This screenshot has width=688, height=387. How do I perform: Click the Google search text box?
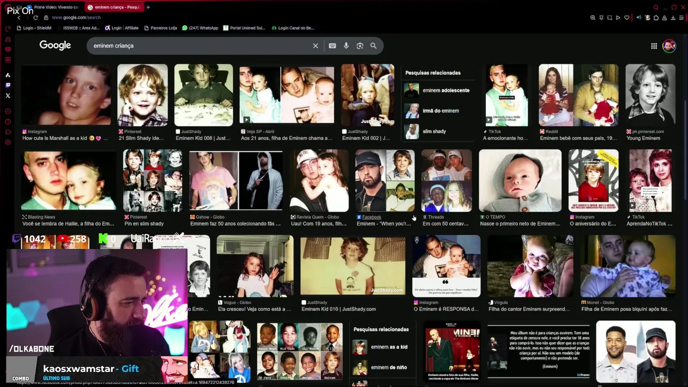tap(199, 46)
